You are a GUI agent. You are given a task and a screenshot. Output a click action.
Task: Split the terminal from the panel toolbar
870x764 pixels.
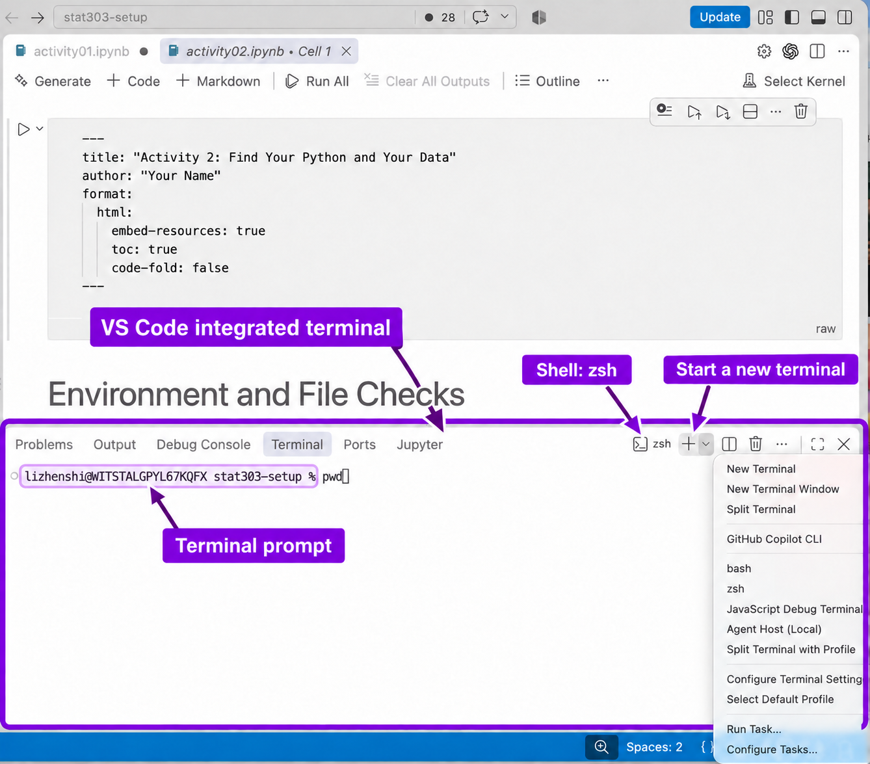click(x=730, y=444)
